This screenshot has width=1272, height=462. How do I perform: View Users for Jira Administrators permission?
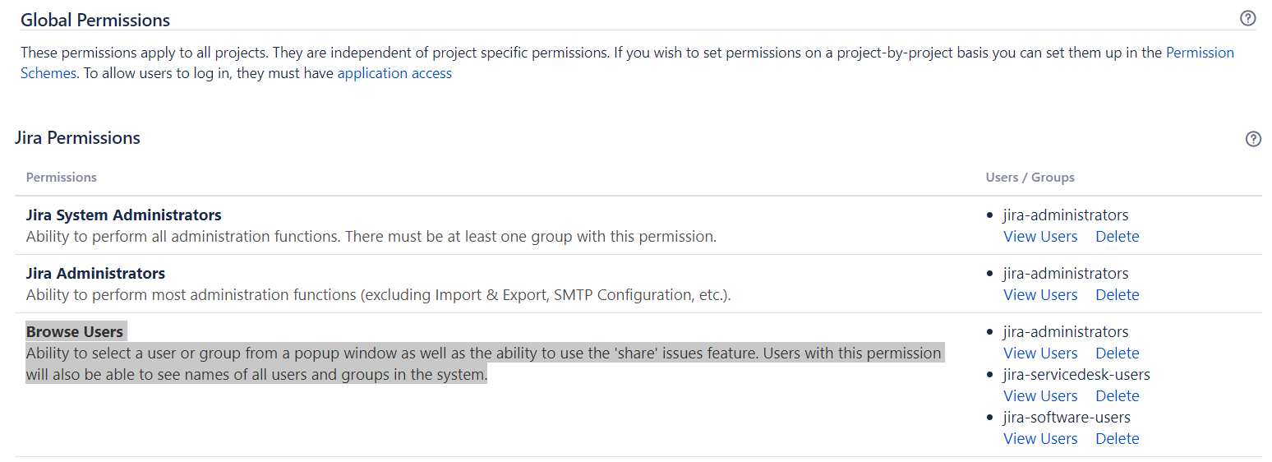pyautogui.click(x=1040, y=295)
